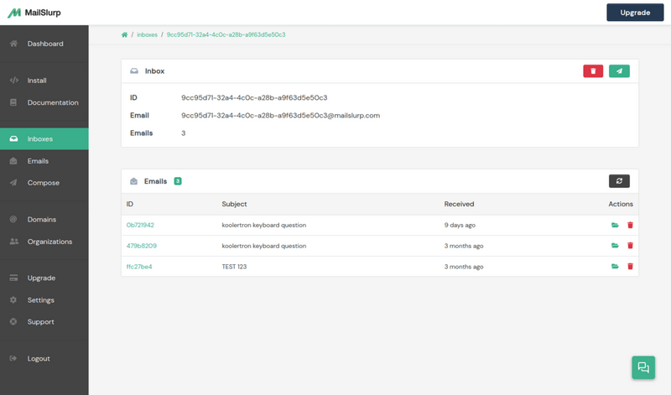
Task: Click the Emails panel envelope icon
Action: coord(133,181)
